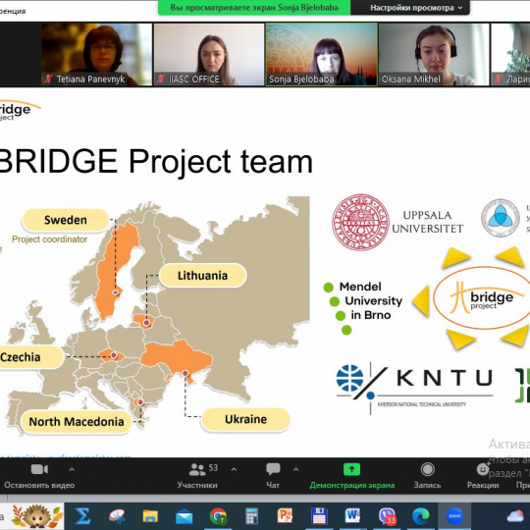Open Microsoft Word from the taskbar

(x=353, y=516)
